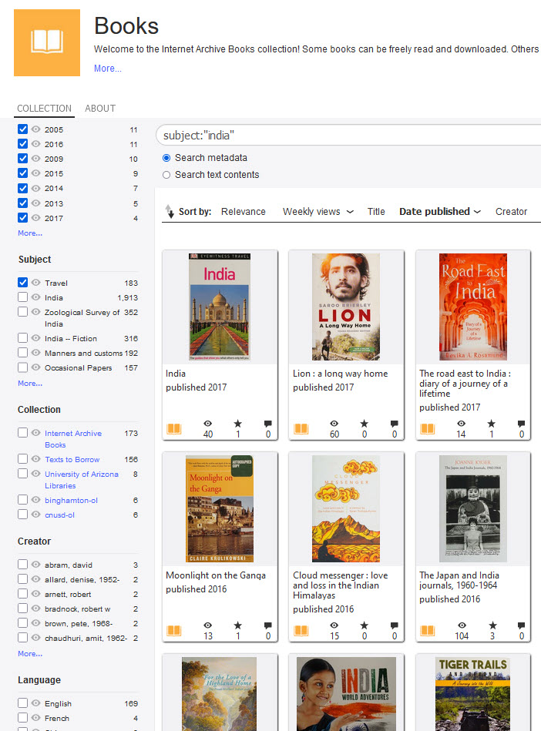Open the Texts to Borrow collection link

72,459
